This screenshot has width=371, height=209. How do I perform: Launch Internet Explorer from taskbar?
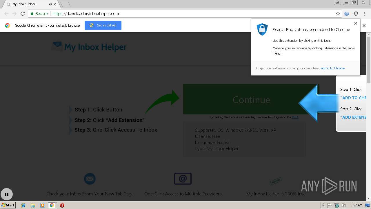pyautogui.click(x=23, y=205)
